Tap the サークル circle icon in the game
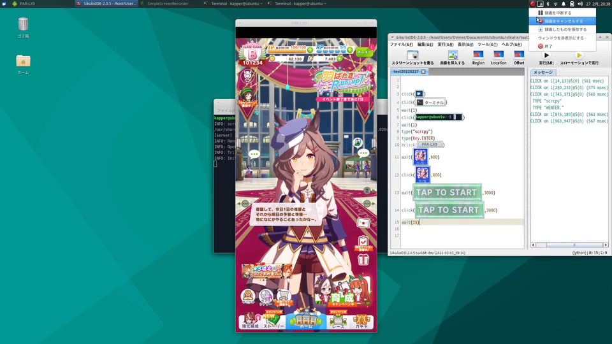 click(248, 297)
